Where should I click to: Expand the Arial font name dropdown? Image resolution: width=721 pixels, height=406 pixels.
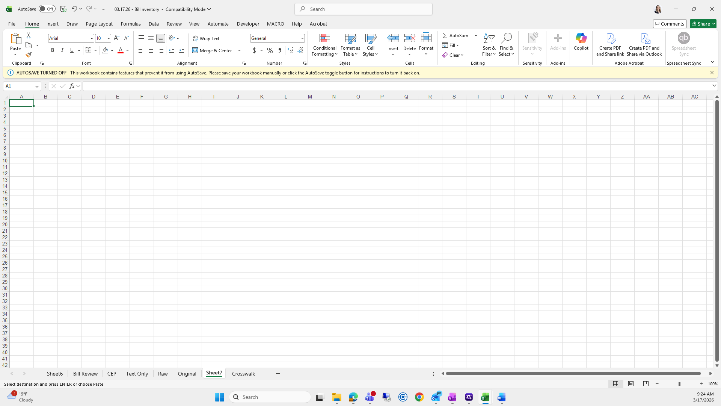(91, 38)
